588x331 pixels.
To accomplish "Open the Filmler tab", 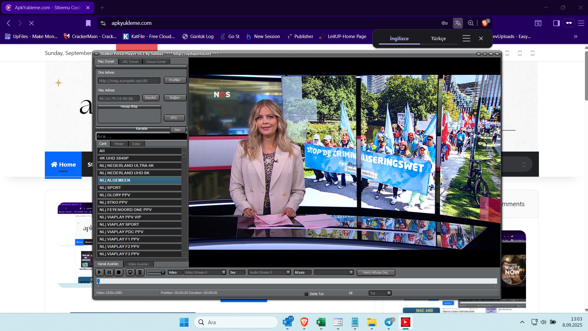I will pos(119,144).
